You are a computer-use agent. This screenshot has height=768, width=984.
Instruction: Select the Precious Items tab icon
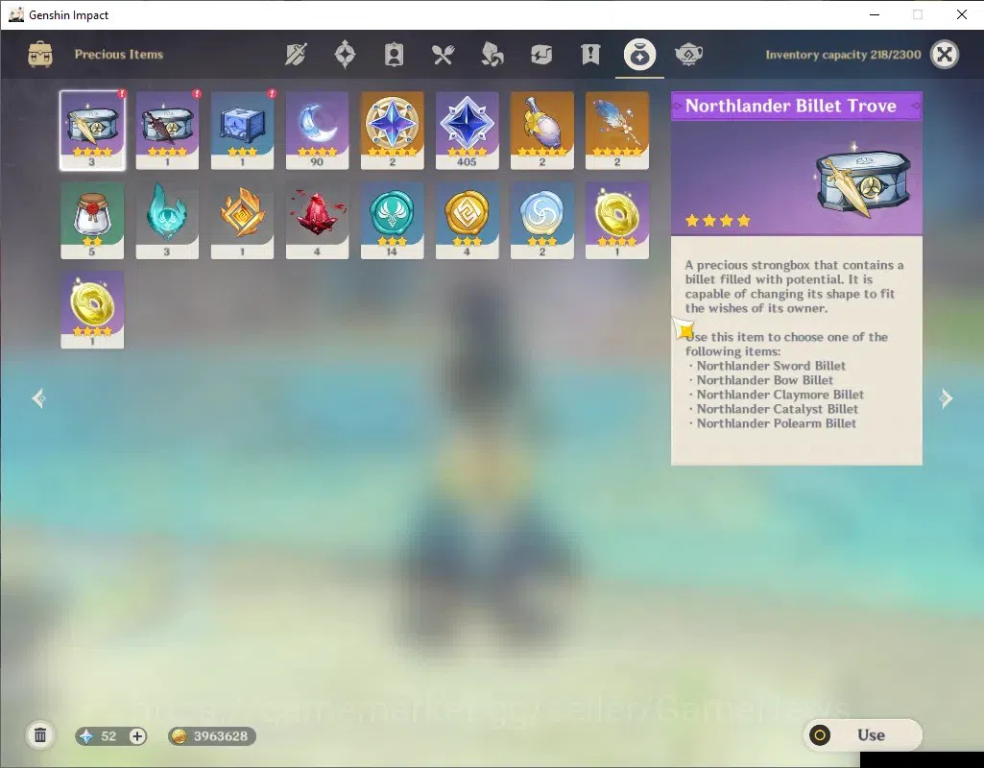pos(639,55)
